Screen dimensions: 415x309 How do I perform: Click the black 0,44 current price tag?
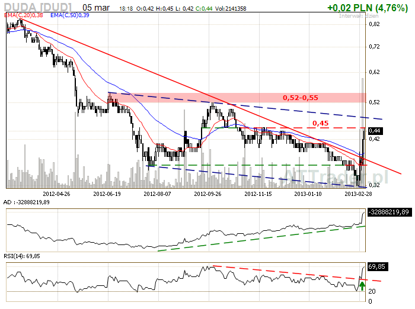click(375, 131)
